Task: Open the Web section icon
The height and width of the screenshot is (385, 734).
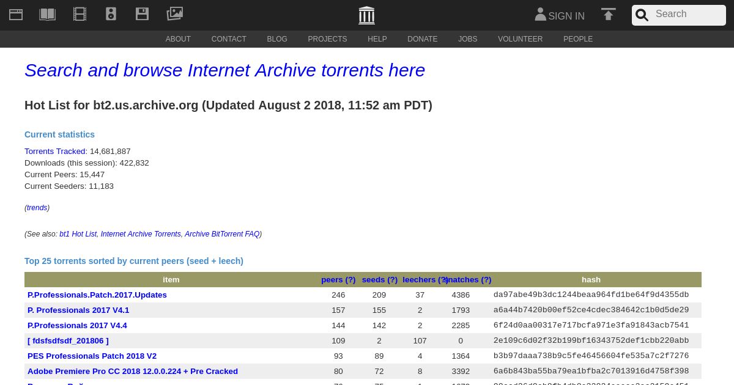Action: (16, 14)
